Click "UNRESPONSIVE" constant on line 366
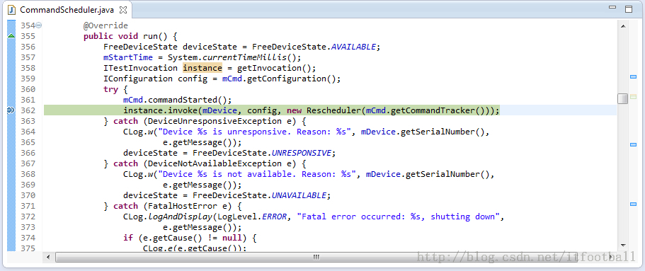The width and height of the screenshot is (645, 271). [302, 153]
